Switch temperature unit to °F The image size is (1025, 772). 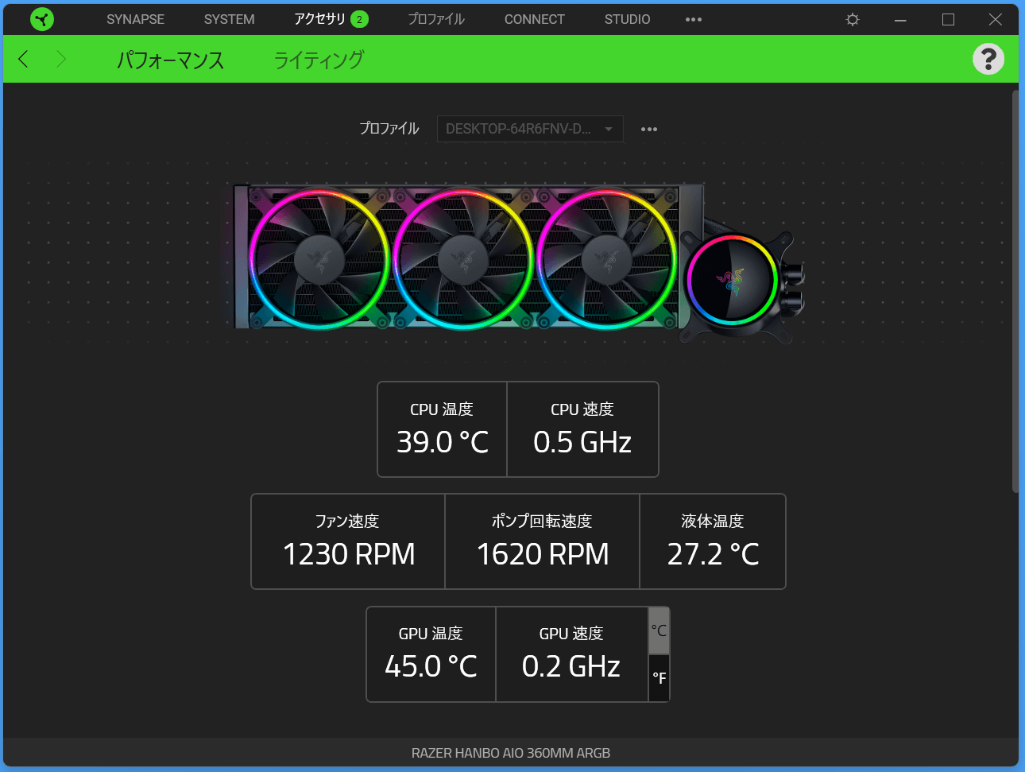tap(659, 678)
